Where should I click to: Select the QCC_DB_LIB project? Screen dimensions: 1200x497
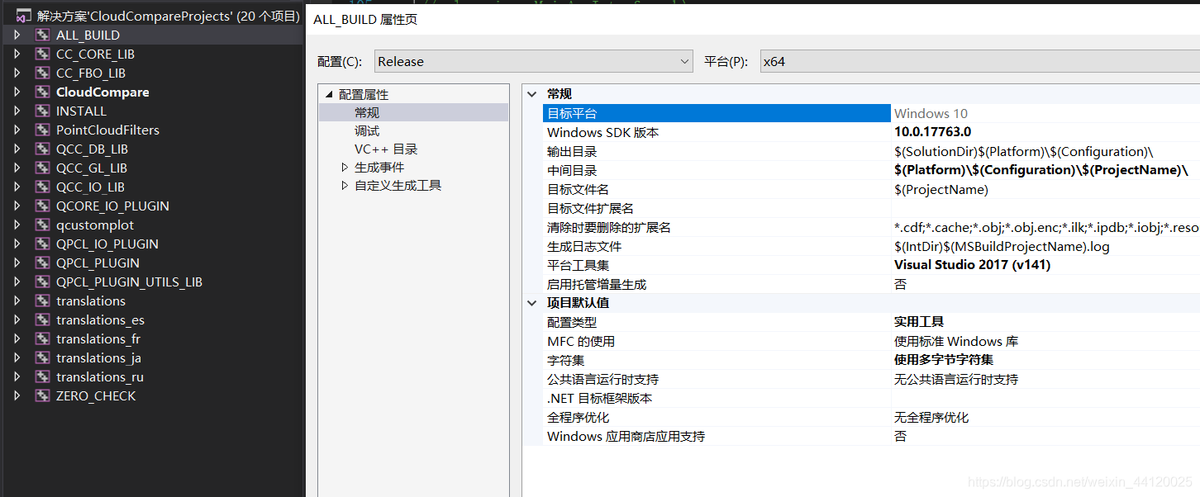point(92,149)
